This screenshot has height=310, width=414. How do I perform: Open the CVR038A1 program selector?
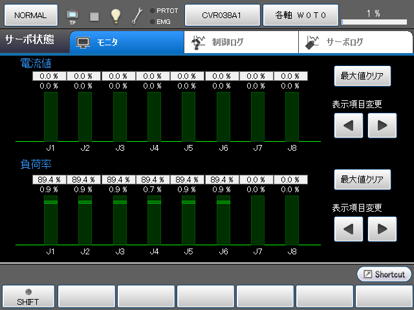[223, 14]
